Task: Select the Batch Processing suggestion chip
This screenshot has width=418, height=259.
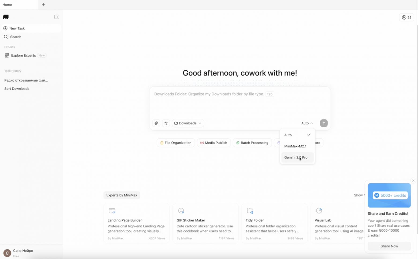Action: click(x=252, y=143)
